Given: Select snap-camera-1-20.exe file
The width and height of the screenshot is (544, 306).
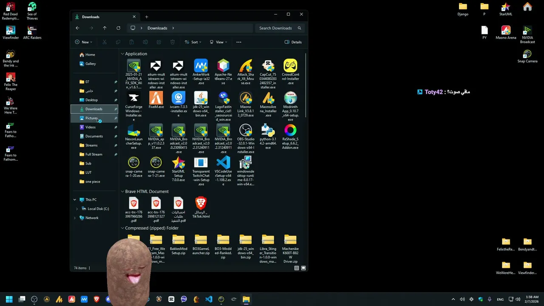Looking at the screenshot, I should point(133,167).
